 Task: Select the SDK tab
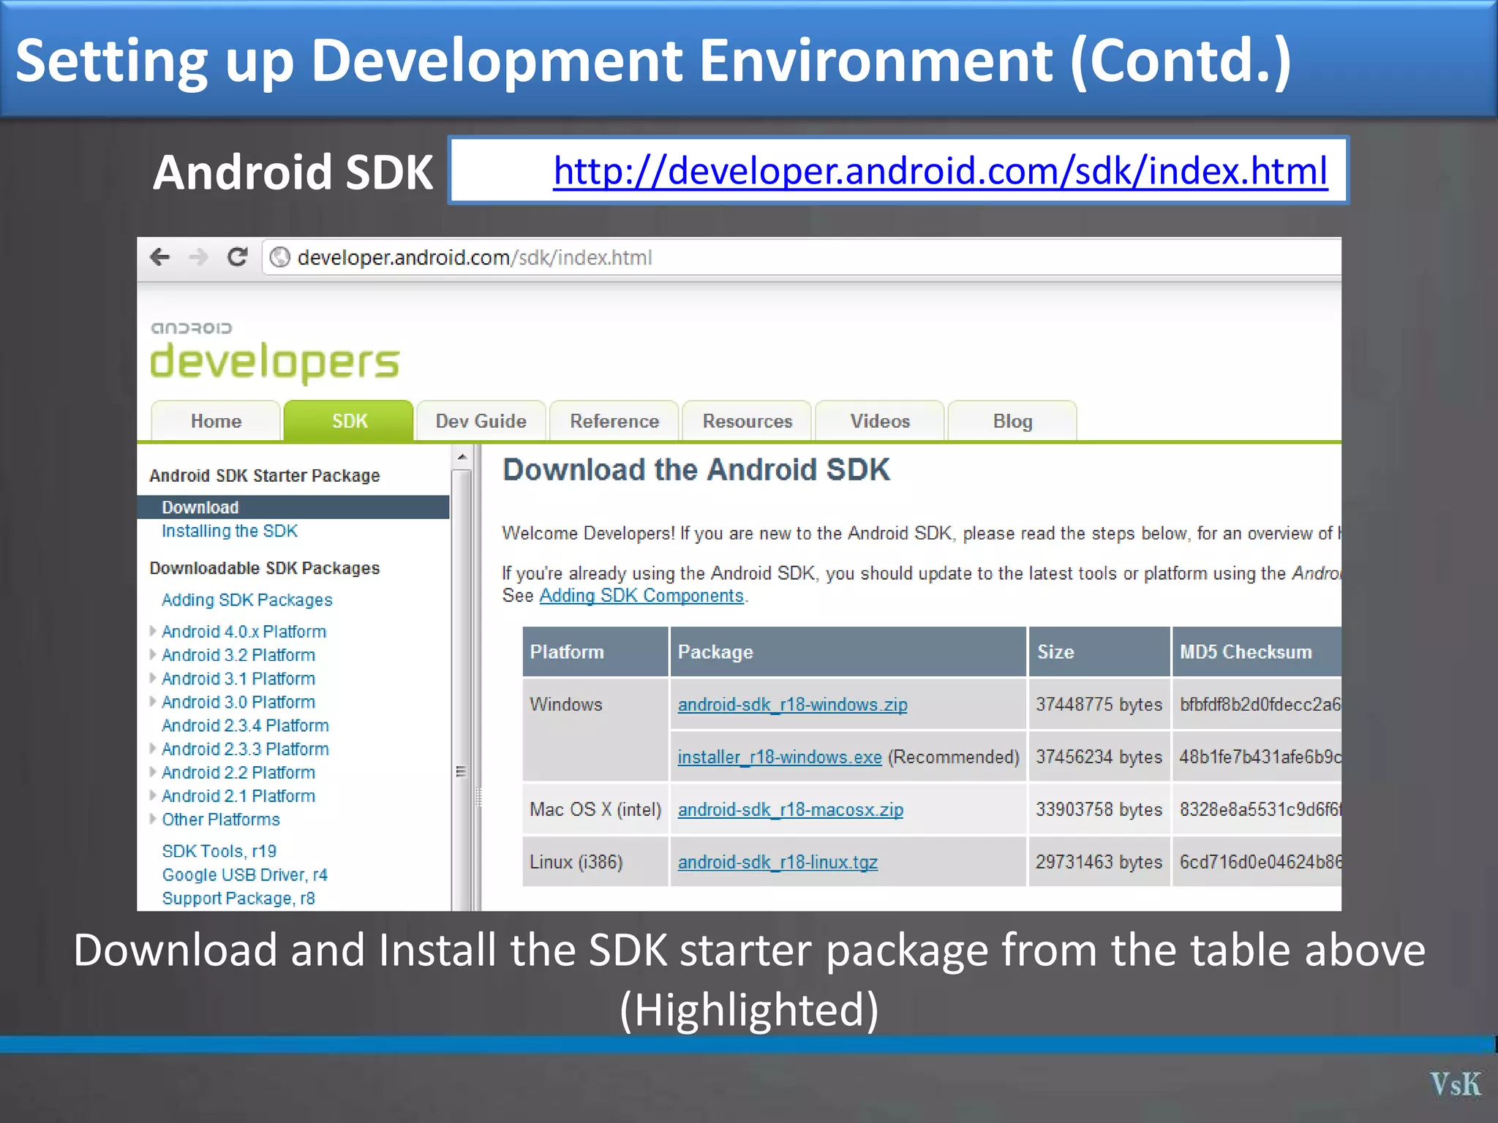coord(350,421)
